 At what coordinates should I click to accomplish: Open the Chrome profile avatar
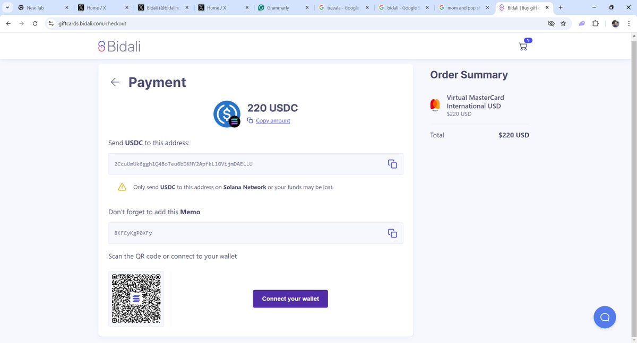[x=615, y=23]
